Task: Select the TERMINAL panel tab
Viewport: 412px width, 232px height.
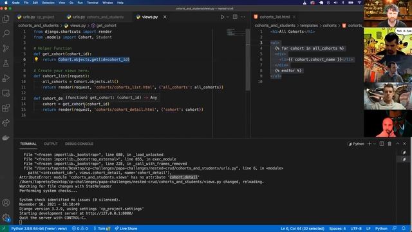Action: point(28,144)
